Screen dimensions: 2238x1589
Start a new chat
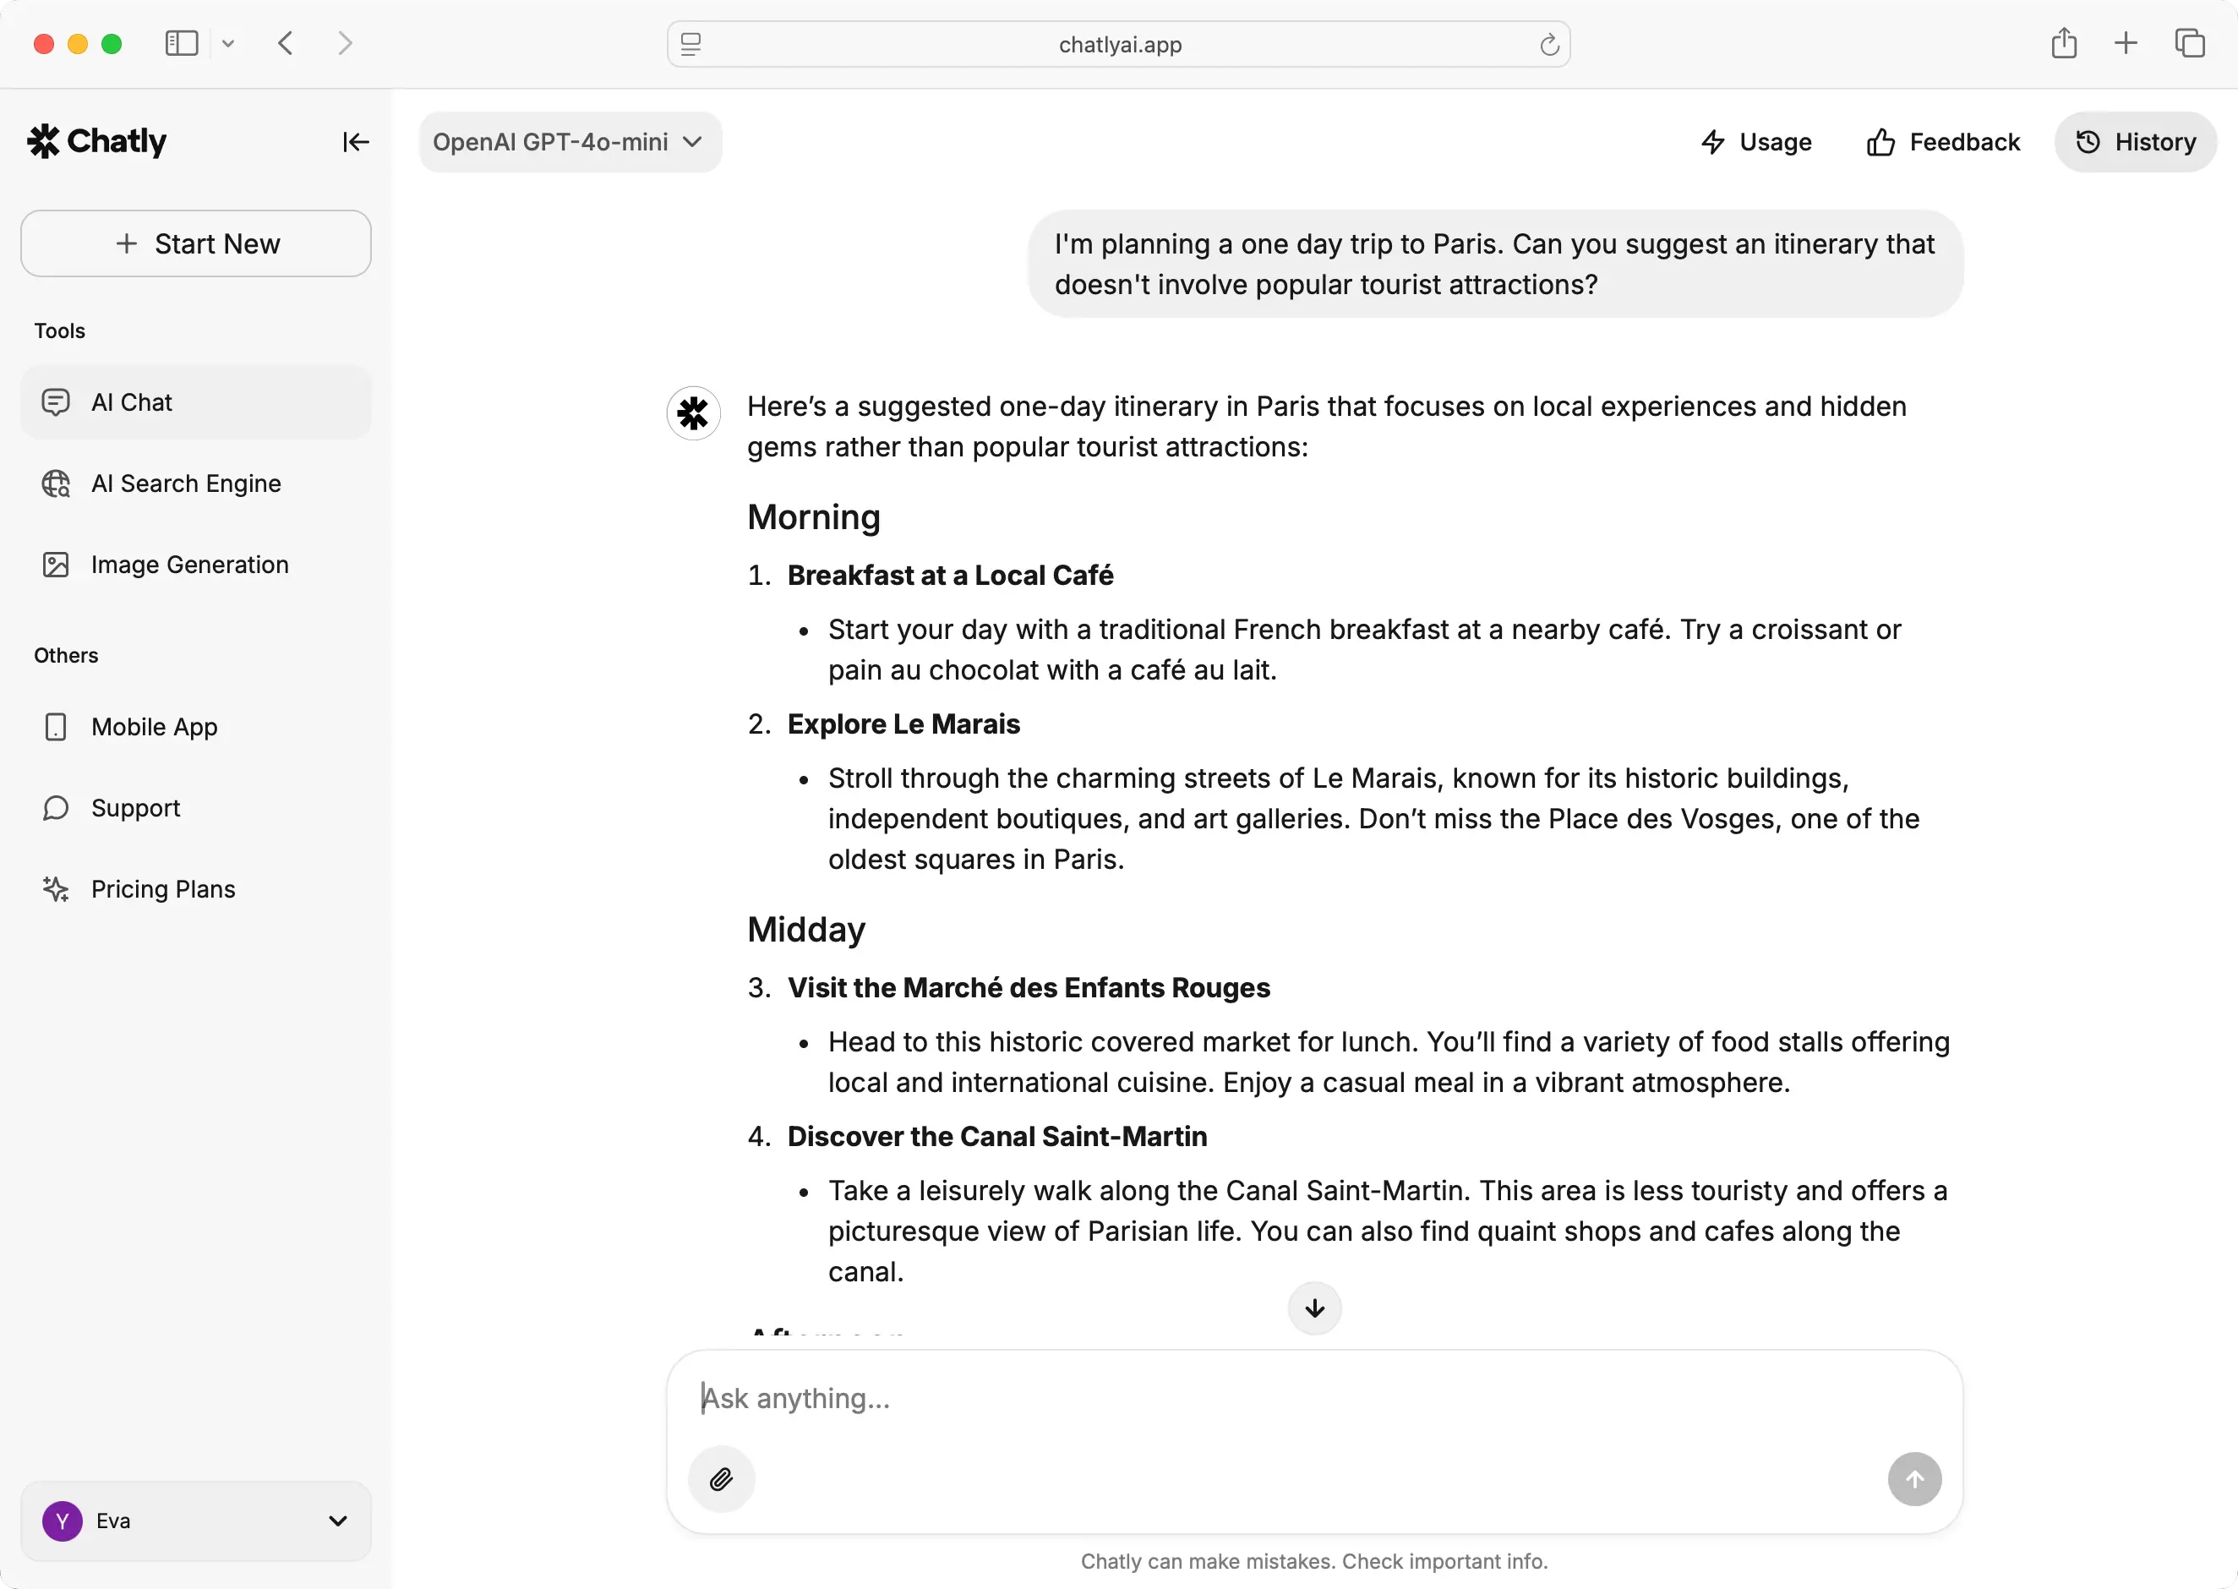(195, 243)
